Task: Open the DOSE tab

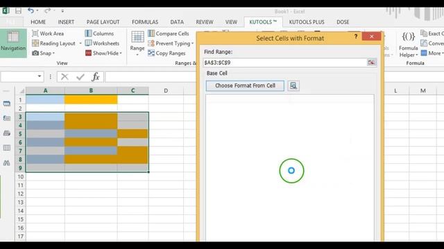Action: tap(343, 22)
